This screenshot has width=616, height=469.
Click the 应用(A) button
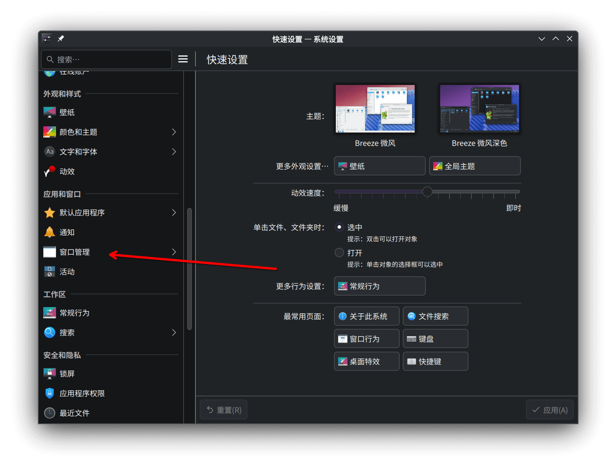(550, 410)
